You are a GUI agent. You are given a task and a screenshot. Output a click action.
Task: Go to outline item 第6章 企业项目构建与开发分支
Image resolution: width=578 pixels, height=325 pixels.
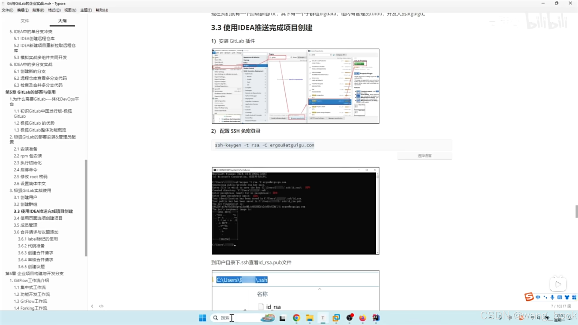(34, 274)
